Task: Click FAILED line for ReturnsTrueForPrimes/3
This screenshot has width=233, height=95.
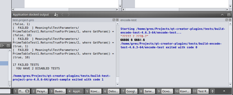Action: coord(63,54)
